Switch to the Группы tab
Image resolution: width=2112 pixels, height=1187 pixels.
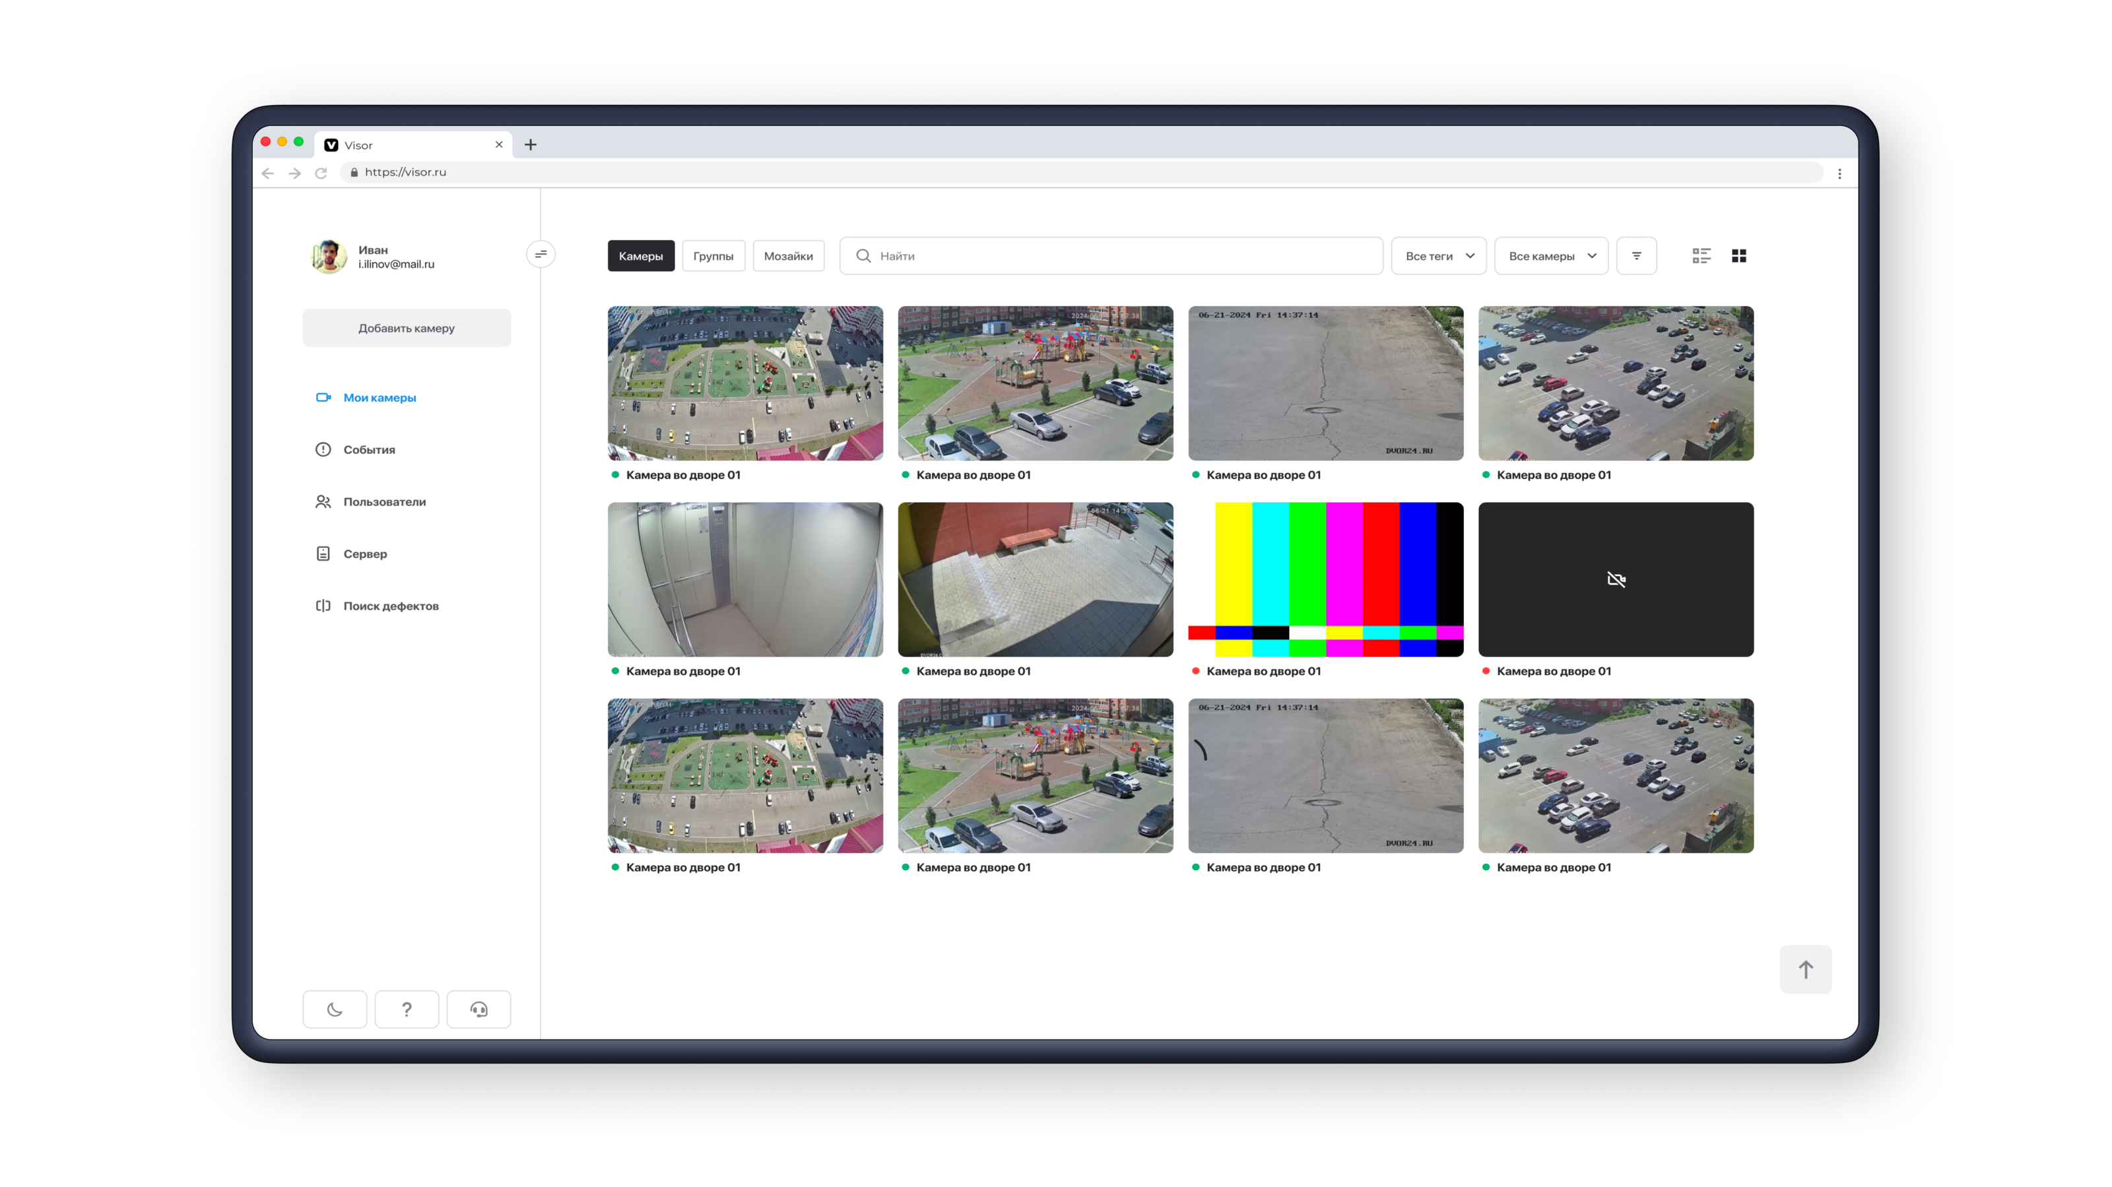713,256
